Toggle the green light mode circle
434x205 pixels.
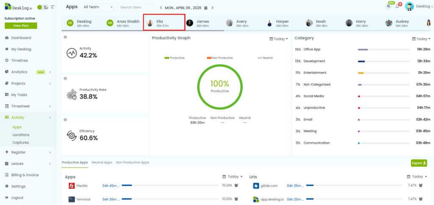(40, 7)
